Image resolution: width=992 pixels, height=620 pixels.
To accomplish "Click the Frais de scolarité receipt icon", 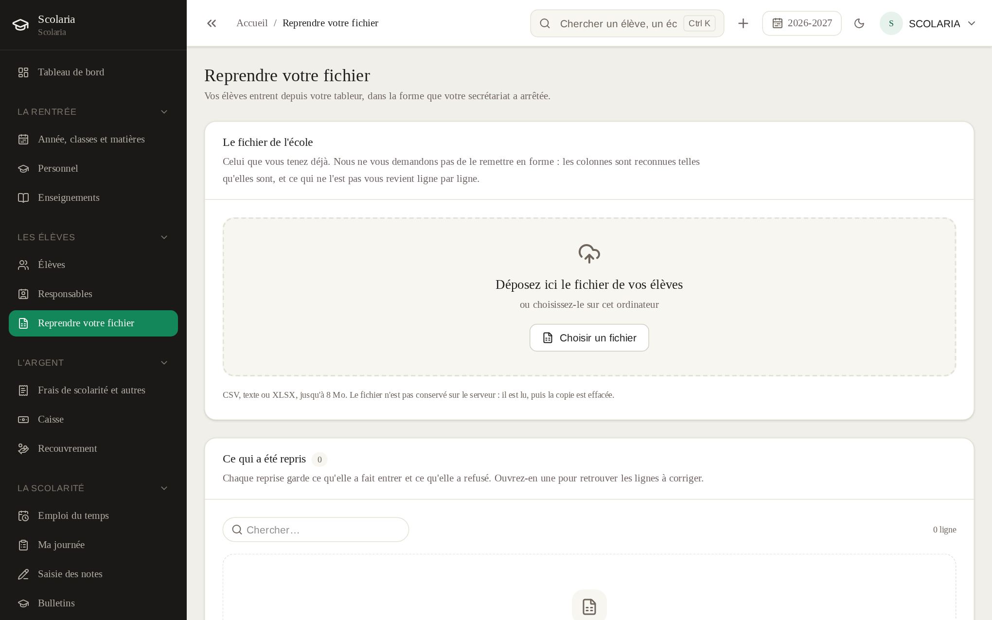I will pos(23,390).
